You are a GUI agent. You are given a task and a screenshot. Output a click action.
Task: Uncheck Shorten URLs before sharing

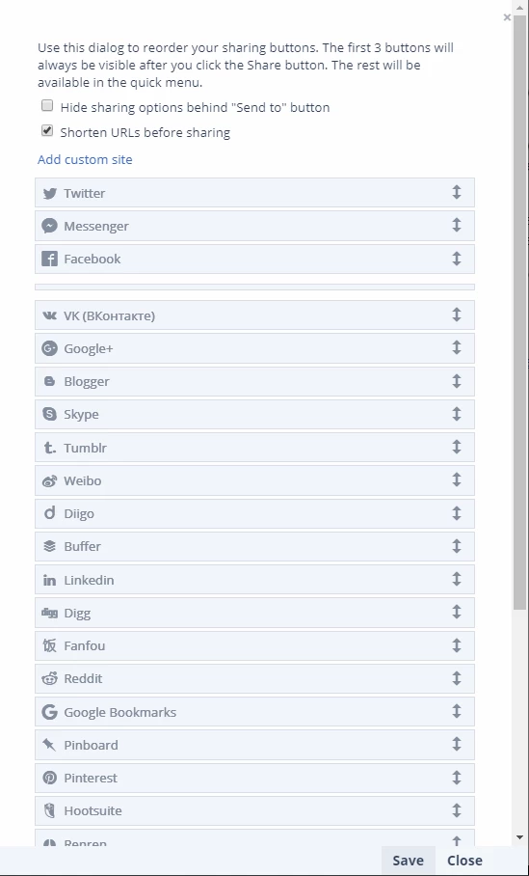(47, 131)
